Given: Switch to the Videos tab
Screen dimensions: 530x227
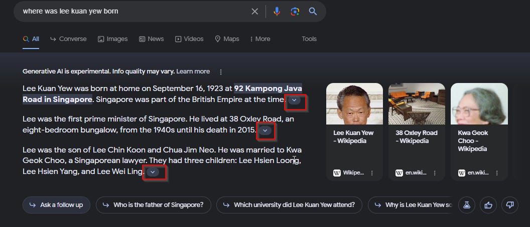Looking at the screenshot, I should [189, 39].
